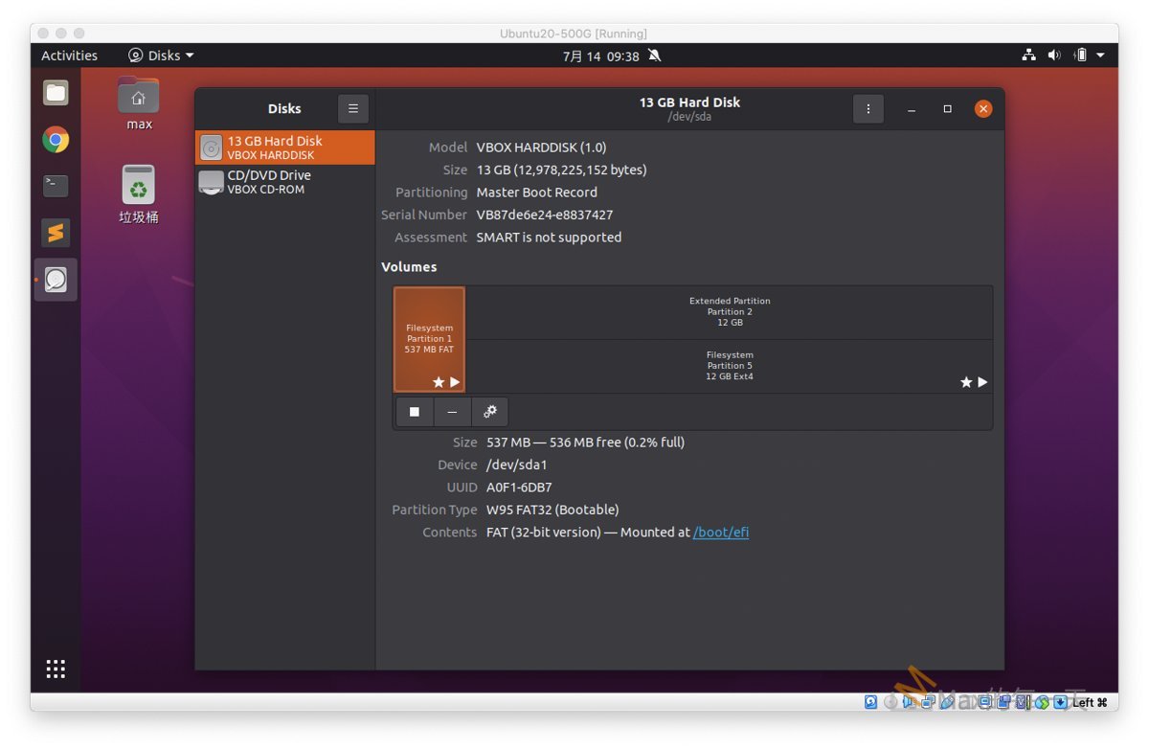Image resolution: width=1149 pixels, height=749 pixels.
Task: Click VirtualBox USB devices indicator
Action: pyautogui.click(x=946, y=702)
